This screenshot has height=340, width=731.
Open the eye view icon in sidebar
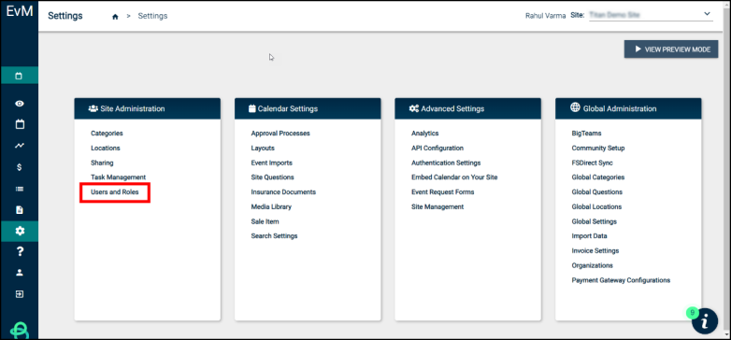click(20, 104)
